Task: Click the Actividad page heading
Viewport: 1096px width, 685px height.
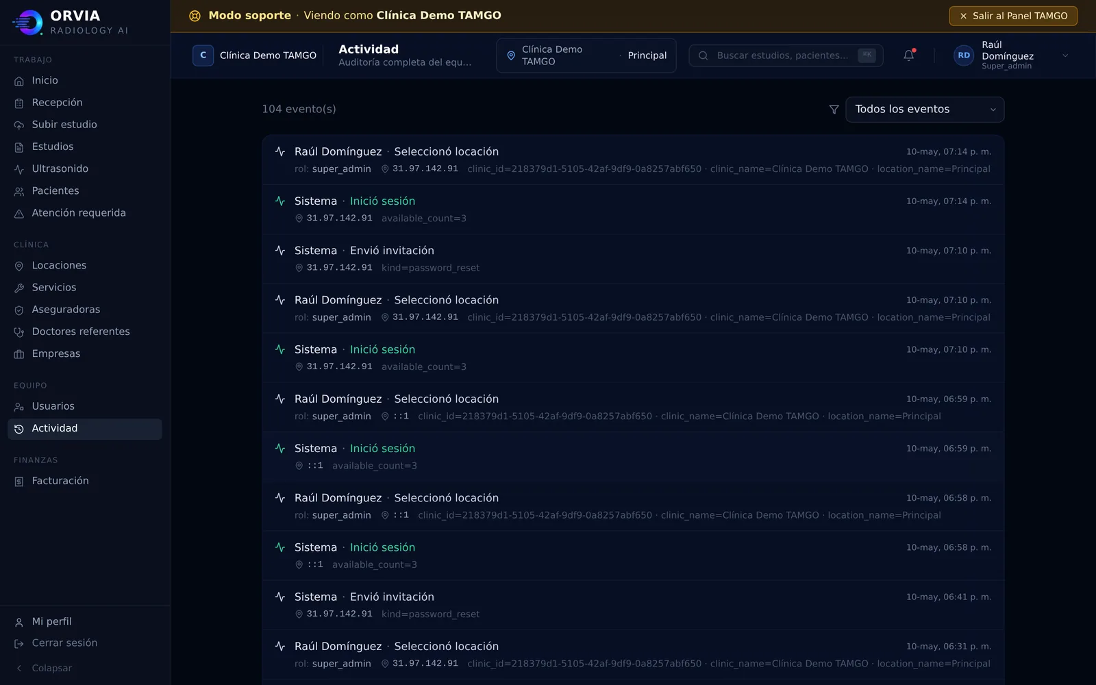Action: coord(369,49)
